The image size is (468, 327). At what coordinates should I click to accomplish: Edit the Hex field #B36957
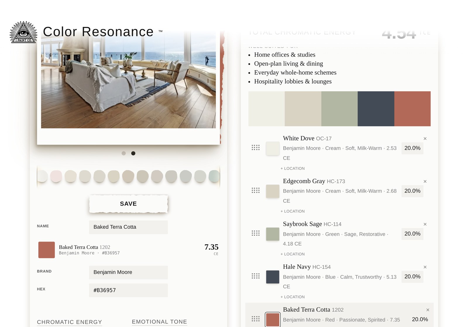[x=128, y=290]
